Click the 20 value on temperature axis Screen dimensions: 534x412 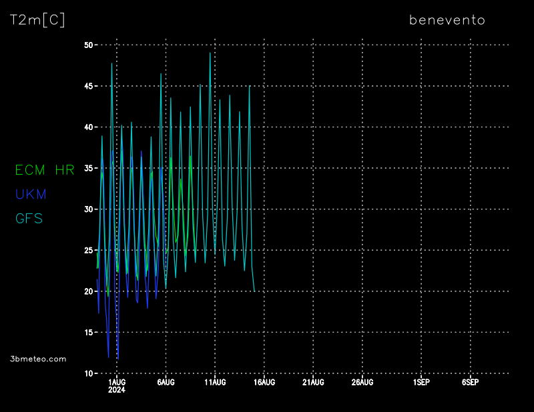(88, 291)
